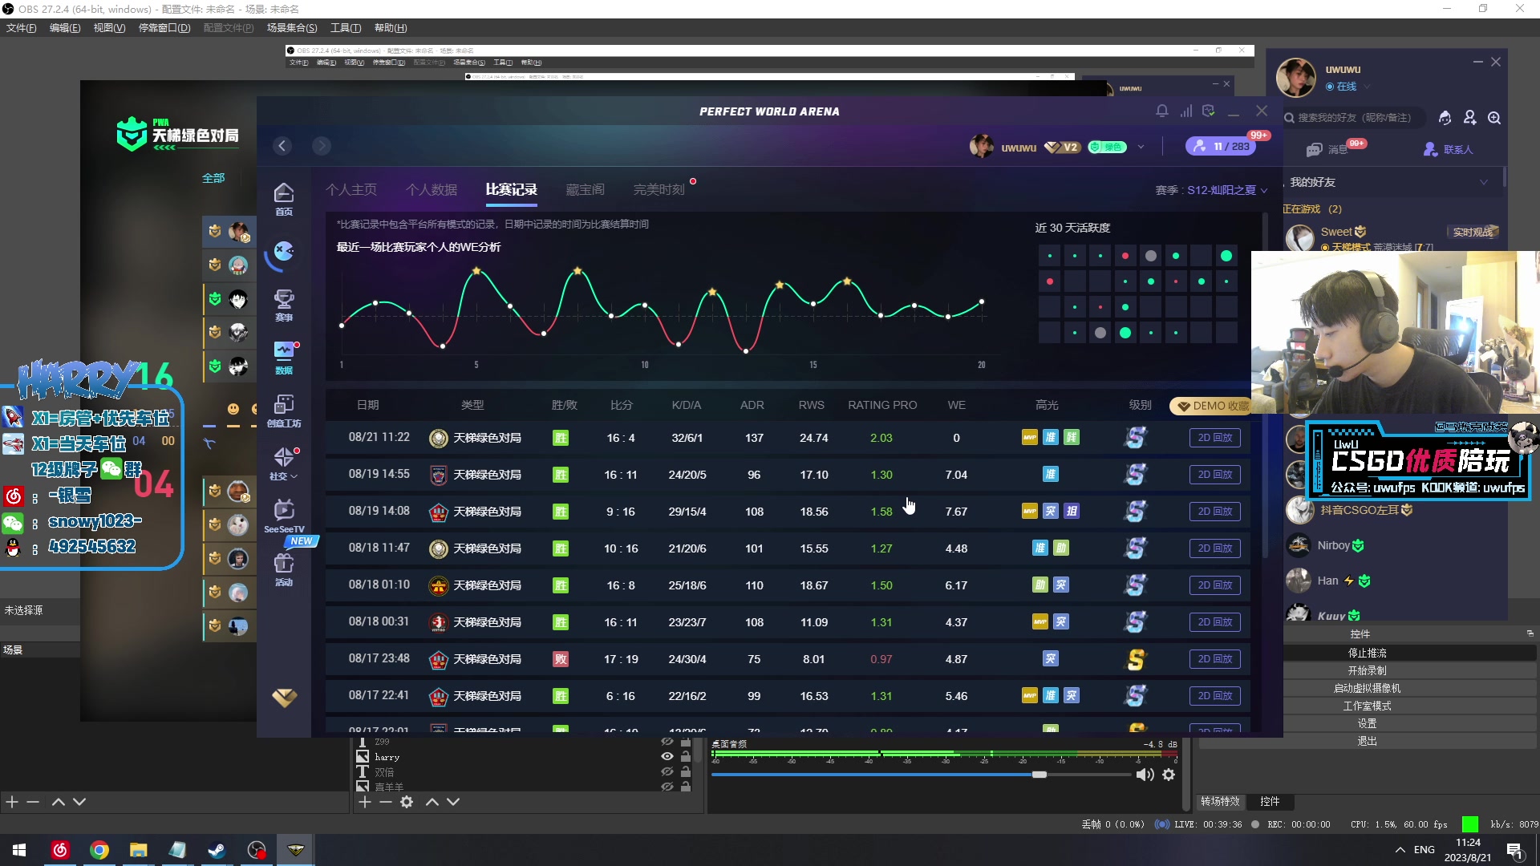Screen dimensions: 1540x866
Task: Toggle visibility of the Z99 source
Action: point(667,742)
